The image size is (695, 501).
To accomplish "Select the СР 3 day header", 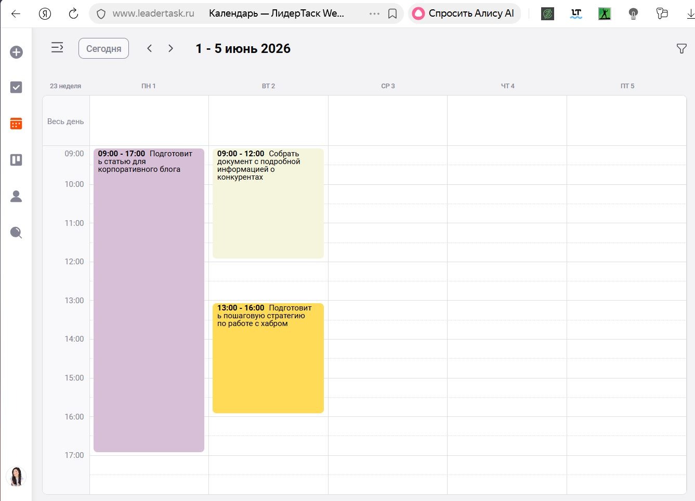I will click(388, 86).
